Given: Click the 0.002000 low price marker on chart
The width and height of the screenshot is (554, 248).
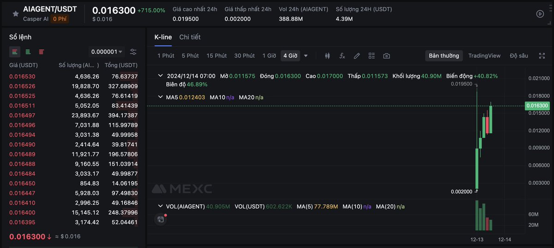Looking at the screenshot, I should tap(462, 192).
